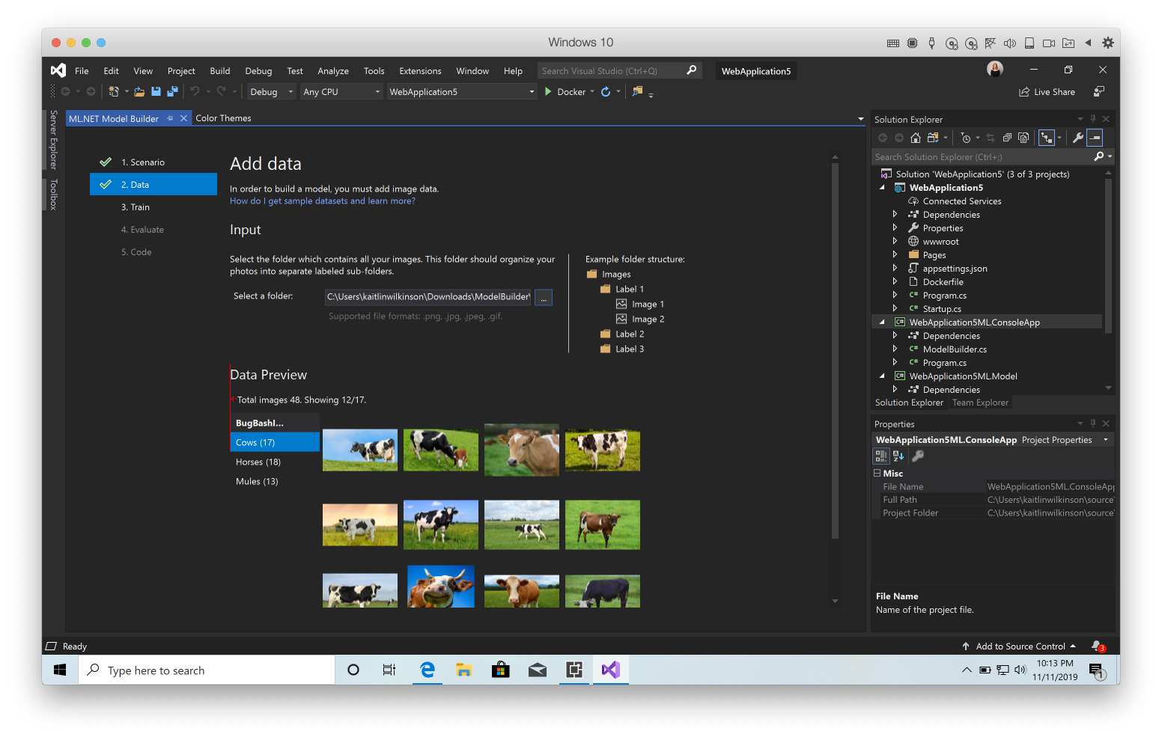1162x740 pixels.
Task: Click the sample datasets learn more link
Action: [x=322, y=201]
